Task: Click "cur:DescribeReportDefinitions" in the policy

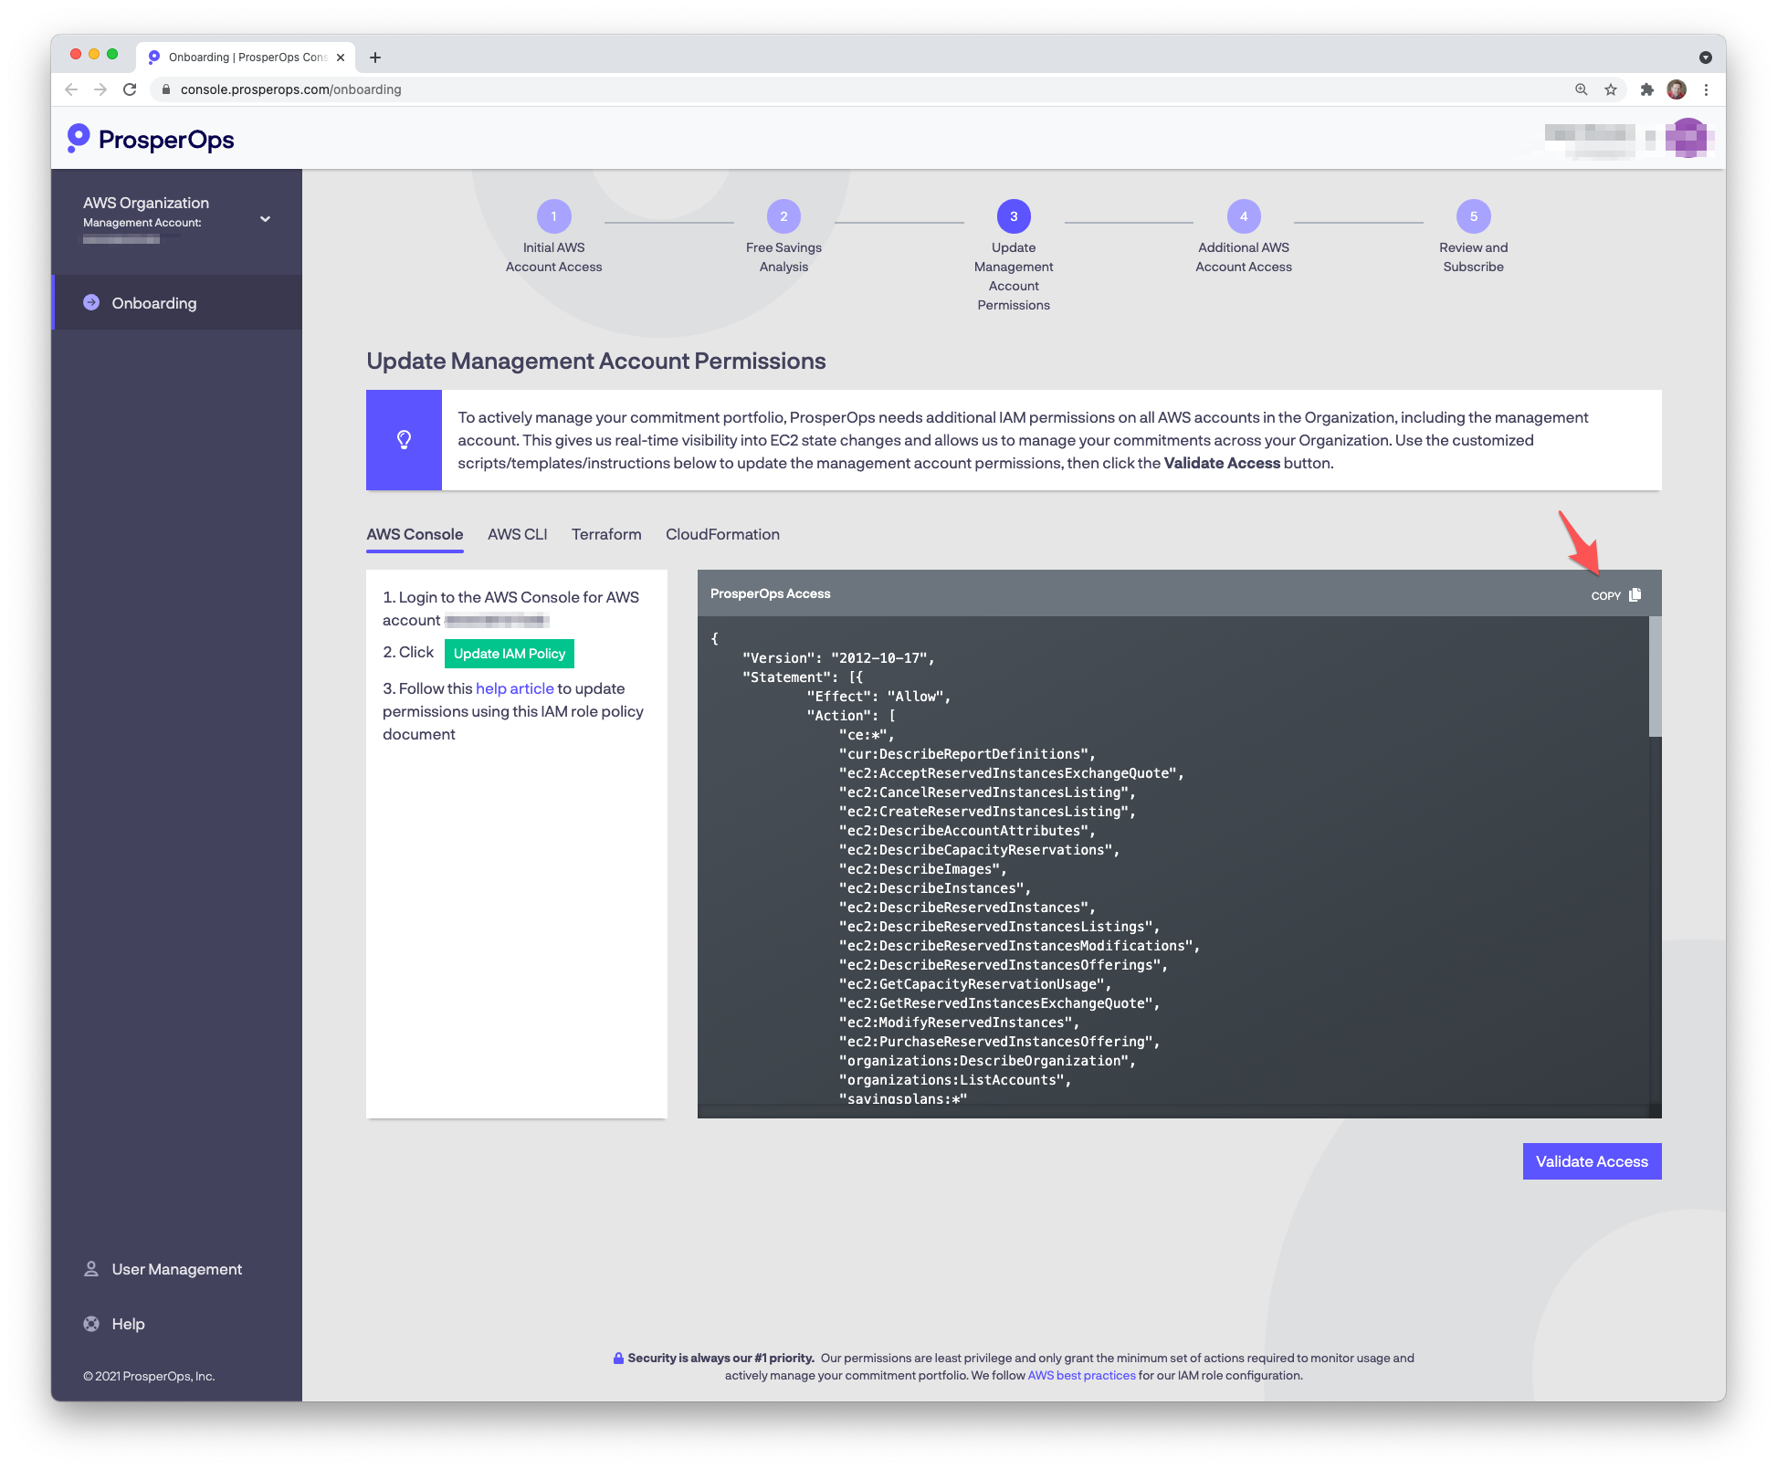Action: click(966, 754)
